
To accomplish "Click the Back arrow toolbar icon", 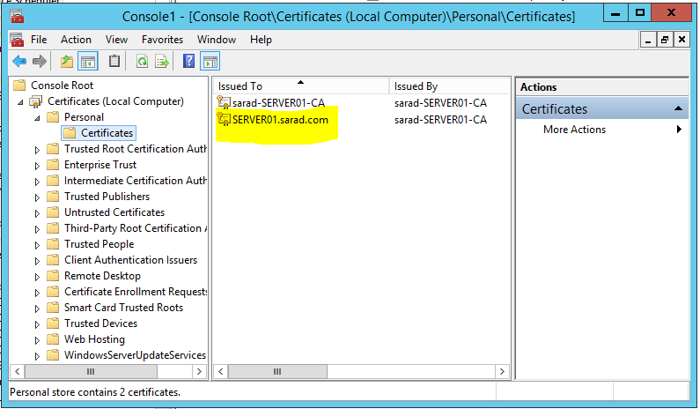I will click(19, 61).
